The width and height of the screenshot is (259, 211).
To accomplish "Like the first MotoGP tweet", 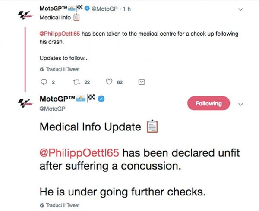I will pyautogui.click(x=109, y=82).
